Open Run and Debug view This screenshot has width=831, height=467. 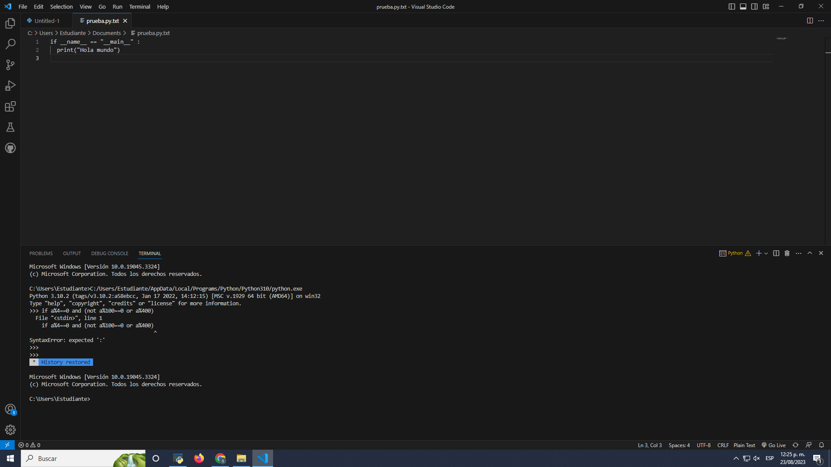pyautogui.click(x=10, y=86)
